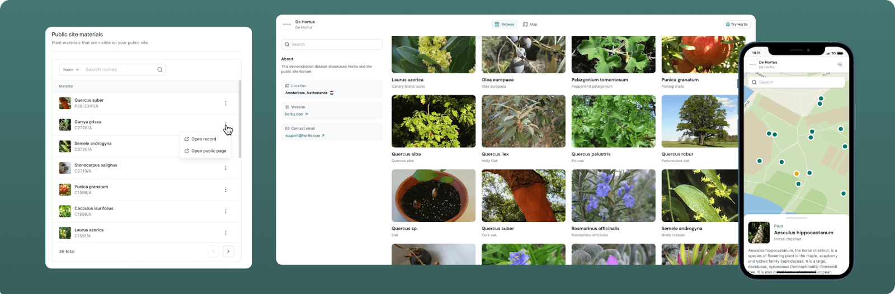Screen dimensions: 895x294
Task: Select Open public page in the context menu
Action: pyautogui.click(x=205, y=151)
